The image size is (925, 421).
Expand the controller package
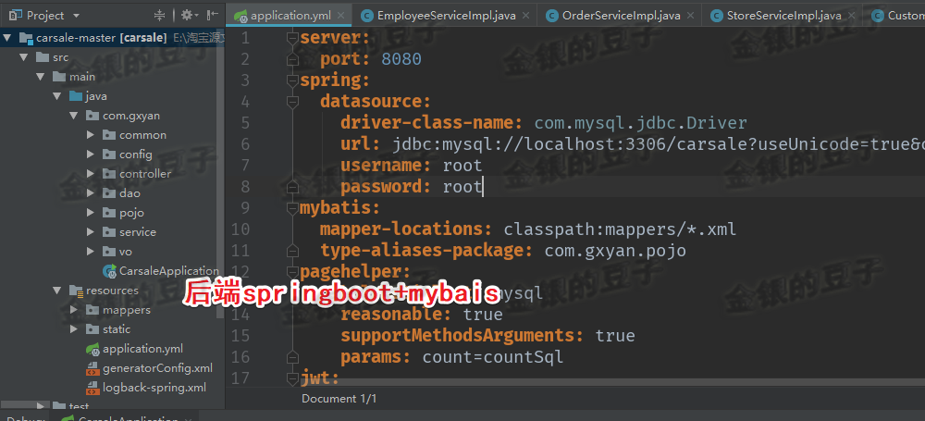[91, 174]
